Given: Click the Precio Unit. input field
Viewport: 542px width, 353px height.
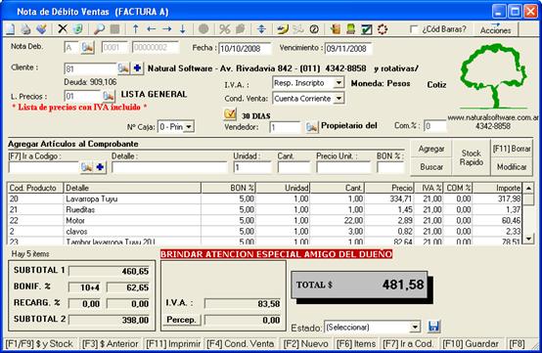Looking at the screenshot, I should [x=343, y=167].
